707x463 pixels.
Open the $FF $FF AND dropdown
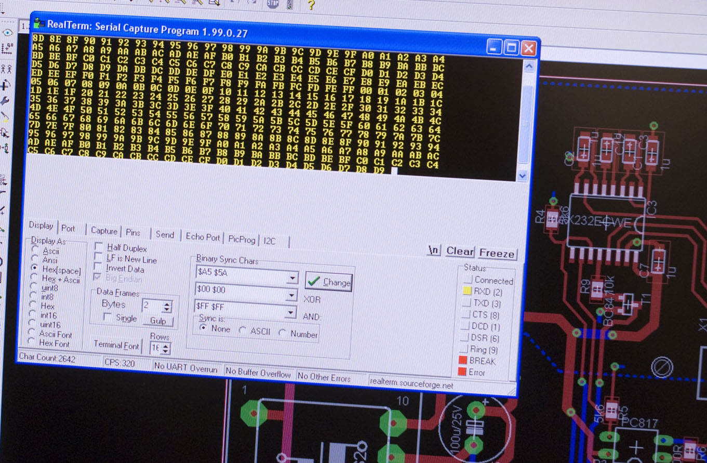coord(291,313)
